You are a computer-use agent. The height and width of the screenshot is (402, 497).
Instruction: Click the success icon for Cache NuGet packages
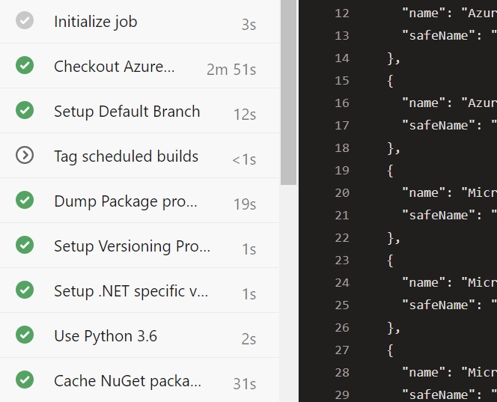[x=25, y=380]
